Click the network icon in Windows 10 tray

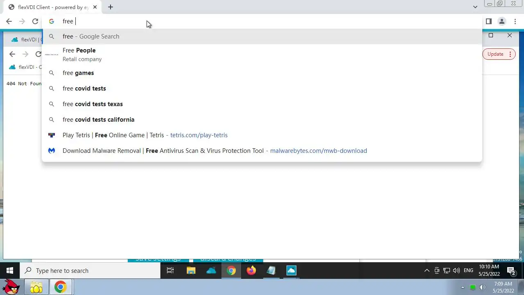point(447,270)
